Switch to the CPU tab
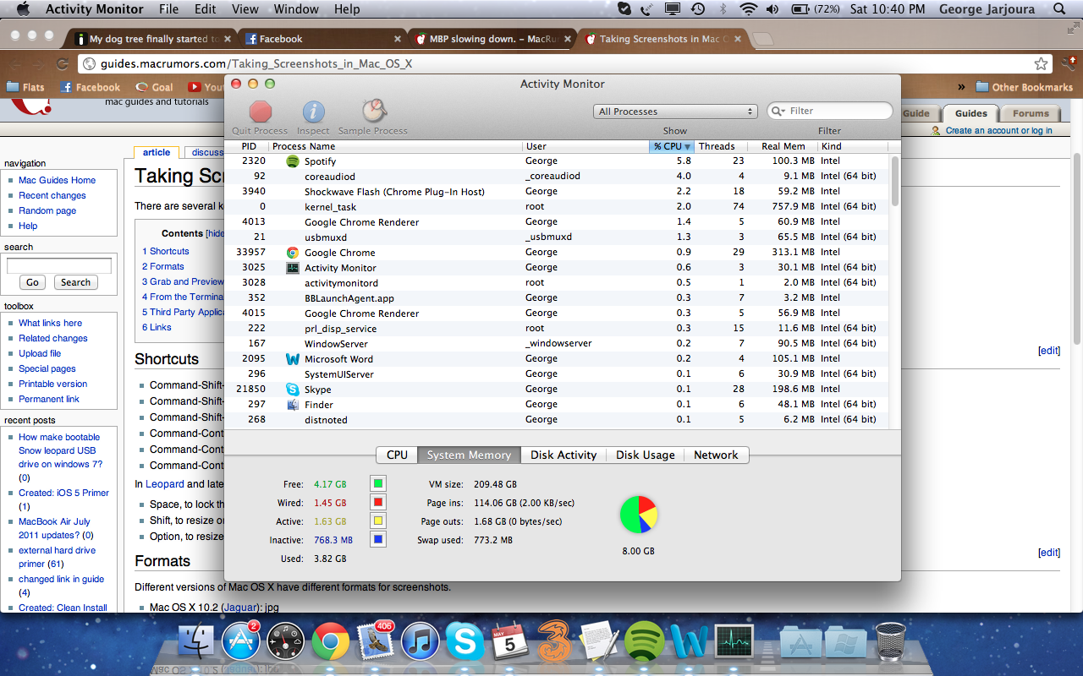Viewport: 1083px width, 676px height. (x=397, y=455)
